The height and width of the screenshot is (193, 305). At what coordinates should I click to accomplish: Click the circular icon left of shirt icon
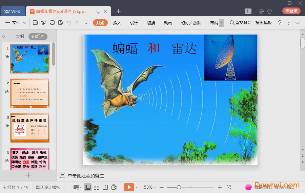click(x=261, y=11)
